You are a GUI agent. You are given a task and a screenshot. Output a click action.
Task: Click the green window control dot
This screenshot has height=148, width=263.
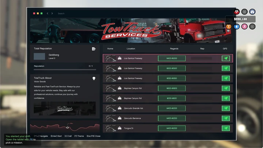pyautogui.click(x=42, y=13)
